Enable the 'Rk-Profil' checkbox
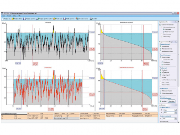This screenshot has height=135, width=180. (x=160, y=78)
